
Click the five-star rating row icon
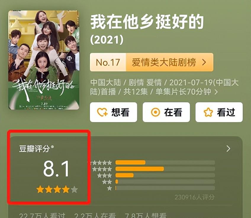coord(101,163)
